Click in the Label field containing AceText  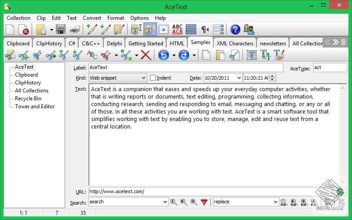[186, 67]
